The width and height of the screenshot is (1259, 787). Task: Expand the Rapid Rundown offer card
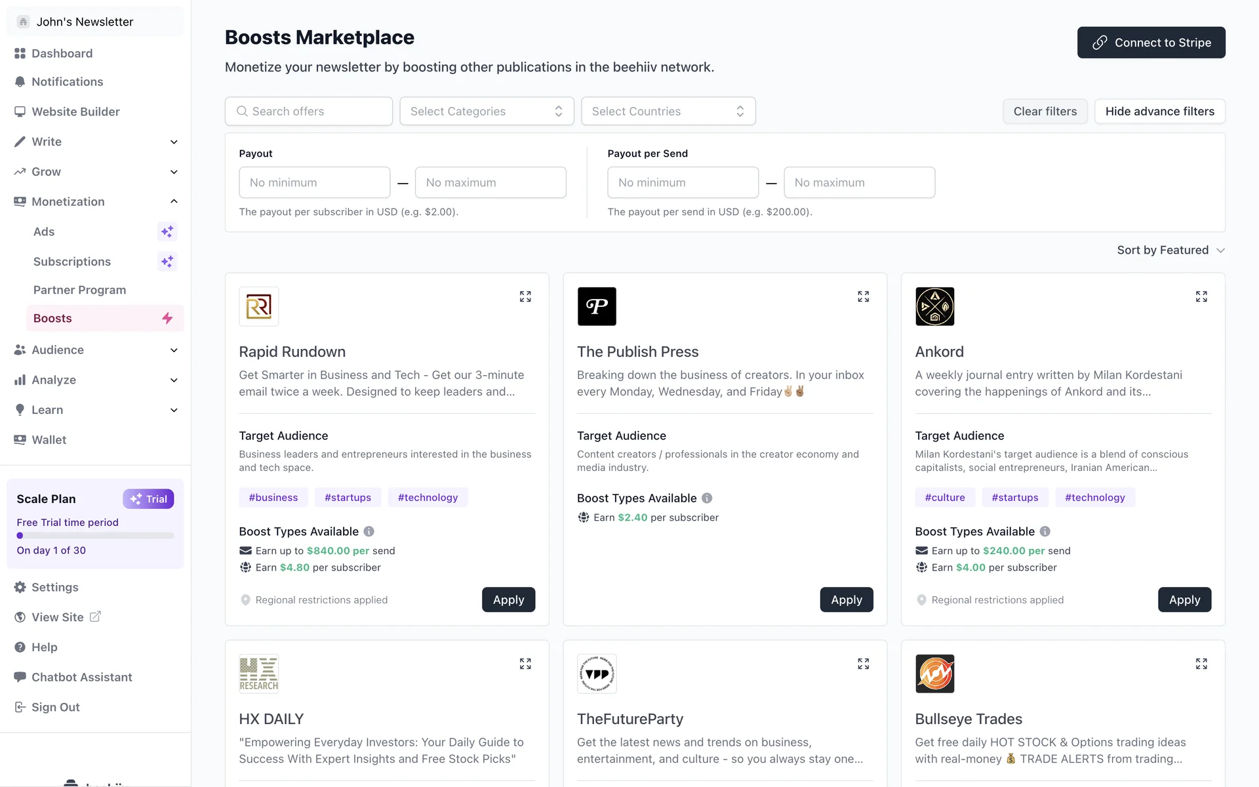(525, 296)
